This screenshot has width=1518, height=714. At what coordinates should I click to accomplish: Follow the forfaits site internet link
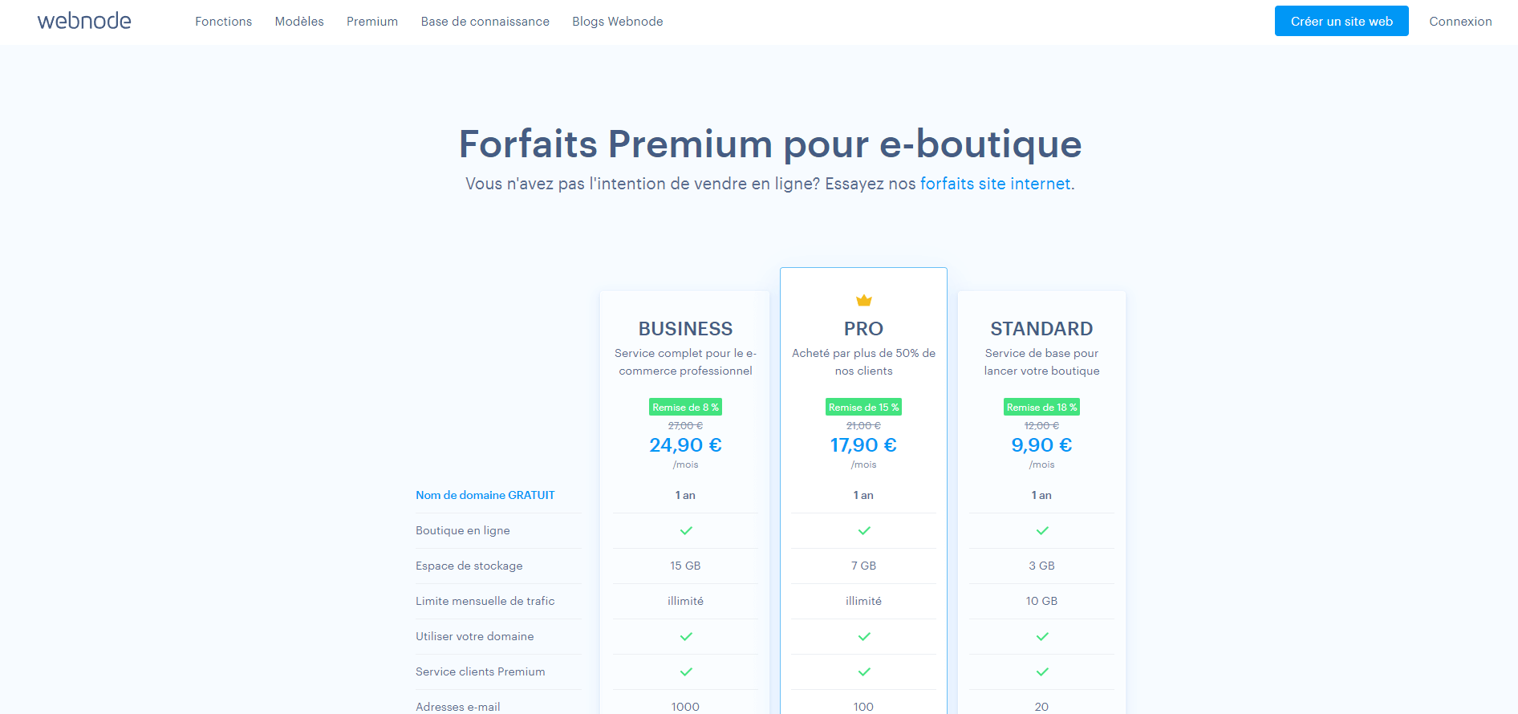click(995, 184)
